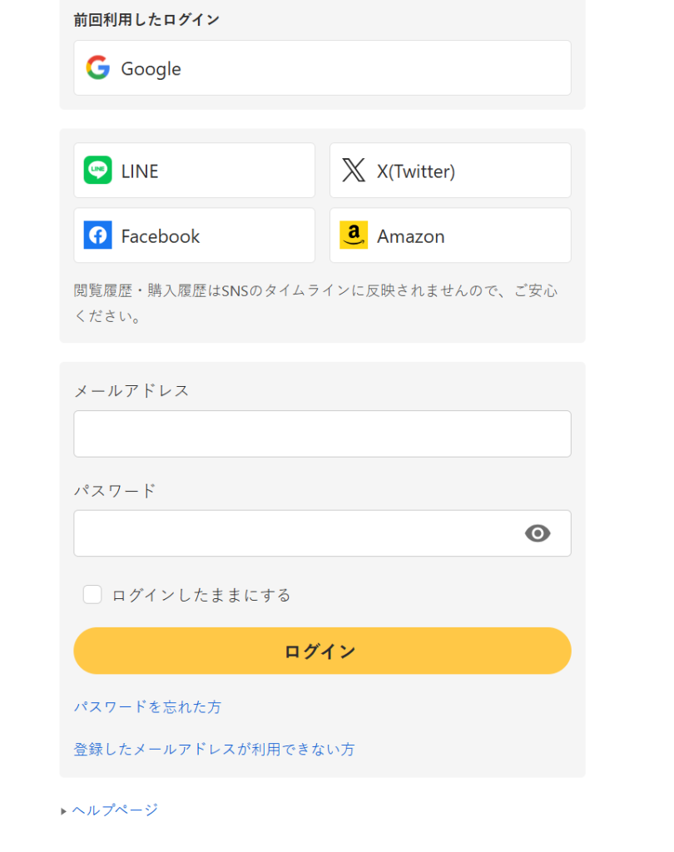
Task: Sign in using the Facebook text label
Action: tap(161, 236)
